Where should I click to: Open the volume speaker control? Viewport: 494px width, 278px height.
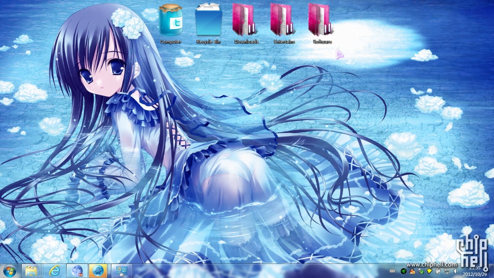click(x=456, y=271)
